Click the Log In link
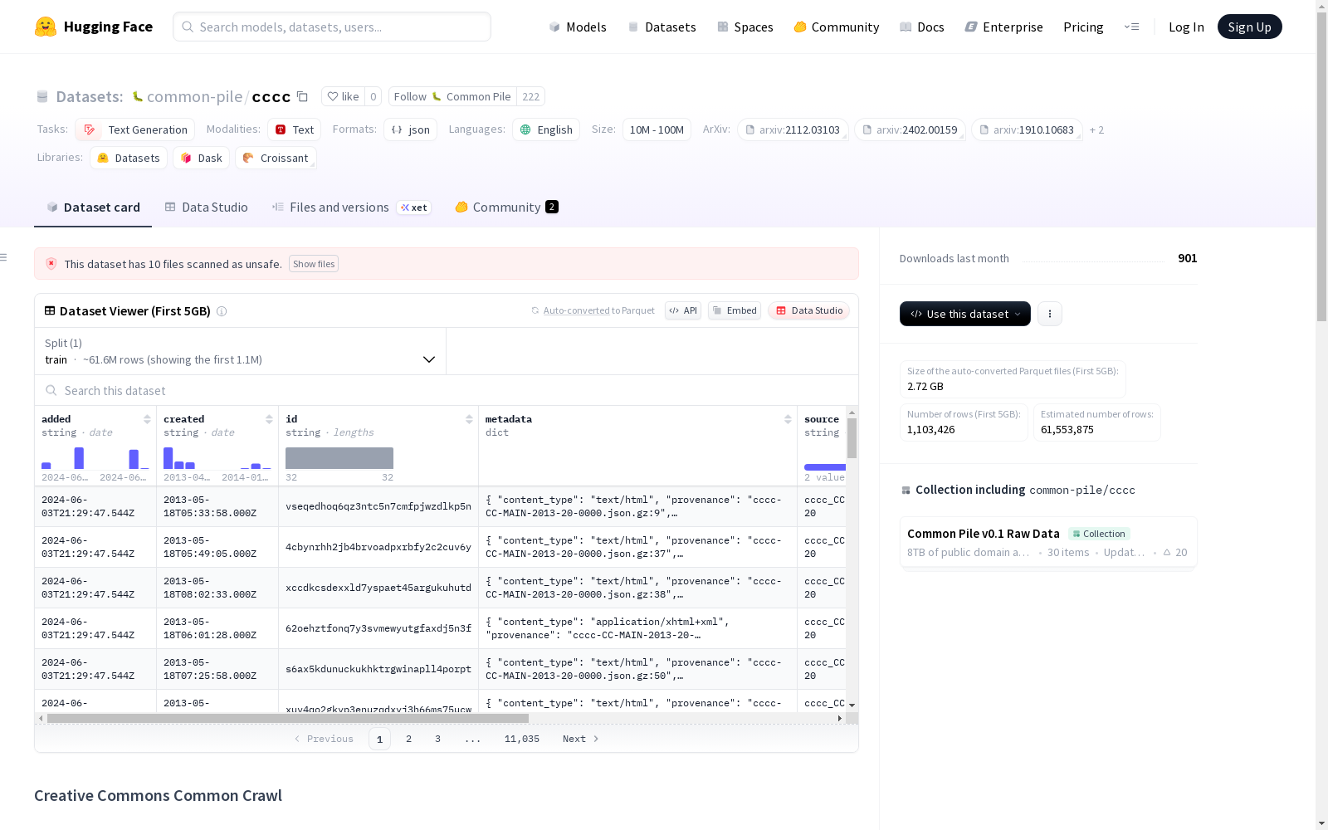This screenshot has height=830, width=1328. (1186, 27)
